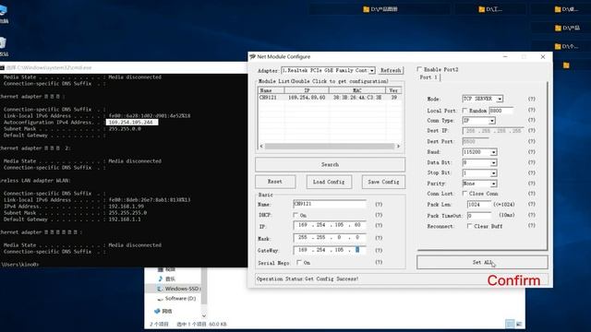Open the D:\个... desktop folder icon
This screenshot has width=591, height=332.
566,46
